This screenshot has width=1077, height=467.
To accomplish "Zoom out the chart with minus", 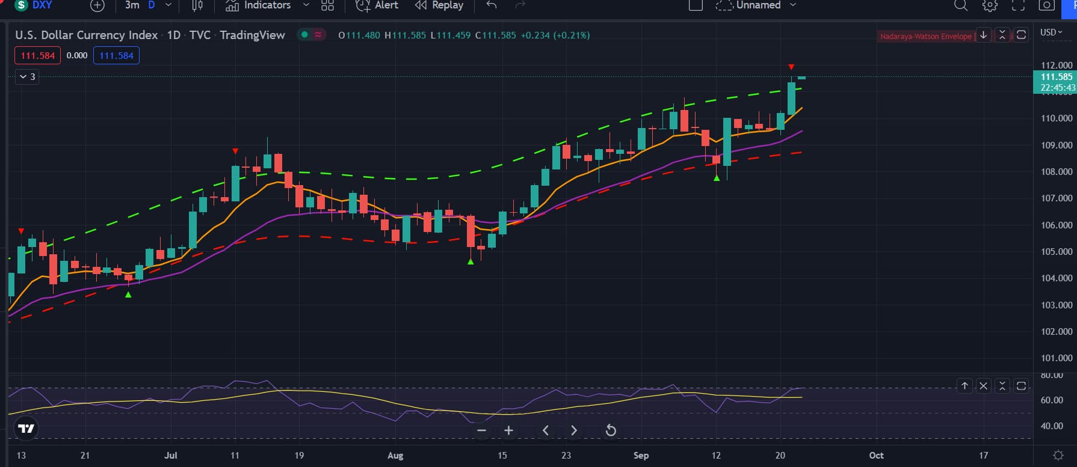I will coord(481,430).
